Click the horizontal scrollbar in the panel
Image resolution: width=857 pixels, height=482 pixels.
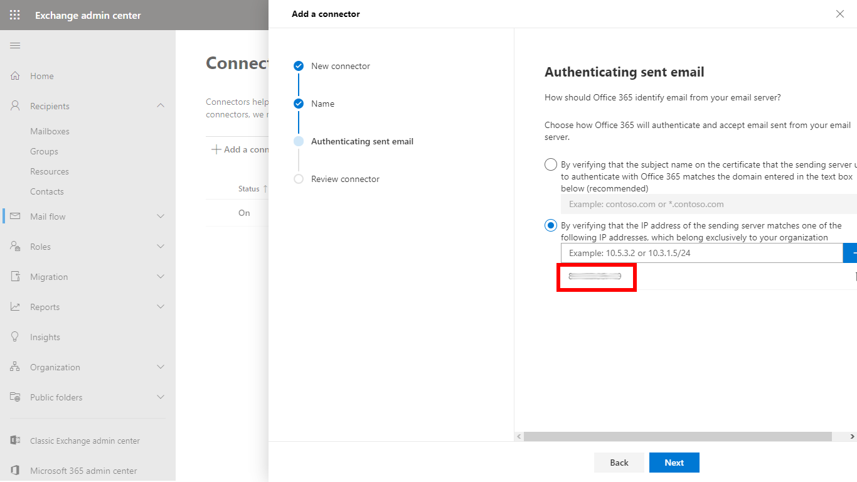pos(678,436)
